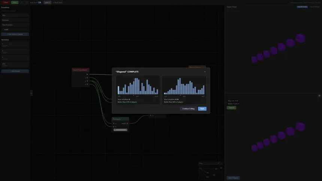Click the Map minimap thumbnail
322x181 pixels.
211,172
